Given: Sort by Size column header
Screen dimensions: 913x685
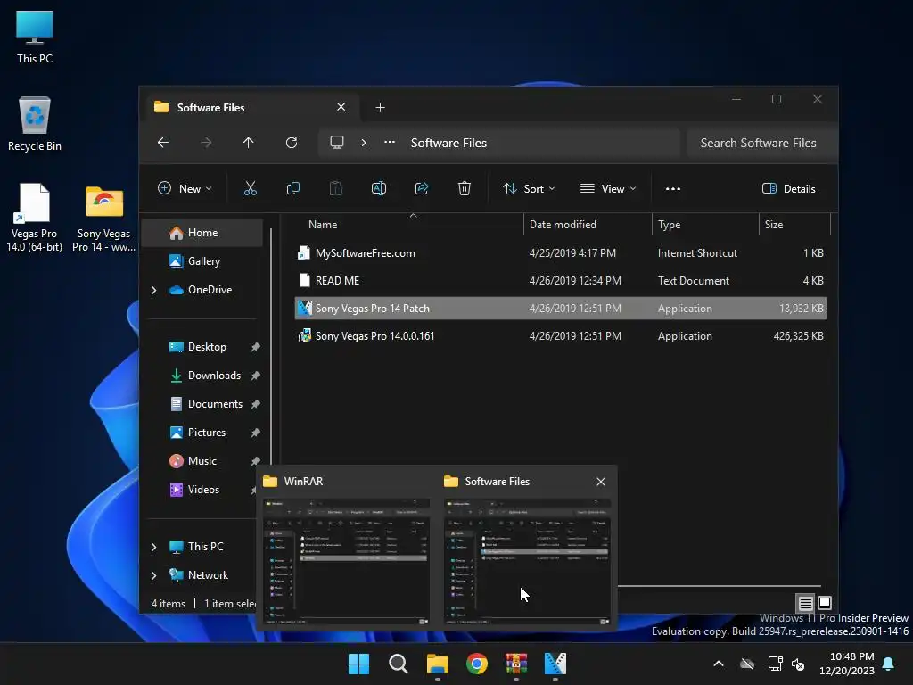Looking at the screenshot, I should 794,225.
